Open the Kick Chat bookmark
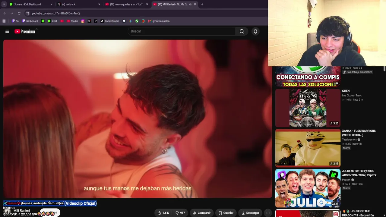 (x=52, y=21)
